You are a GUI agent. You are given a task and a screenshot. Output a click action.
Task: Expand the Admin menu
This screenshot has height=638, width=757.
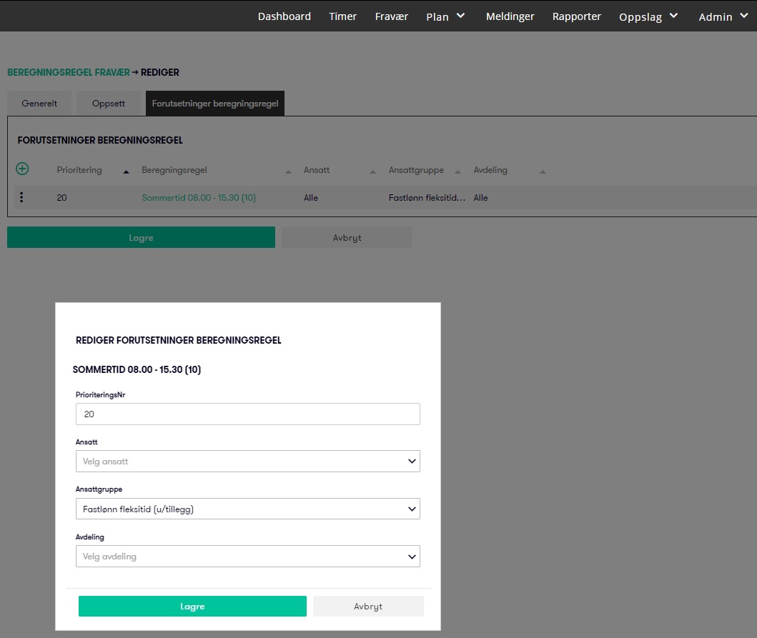724,16
